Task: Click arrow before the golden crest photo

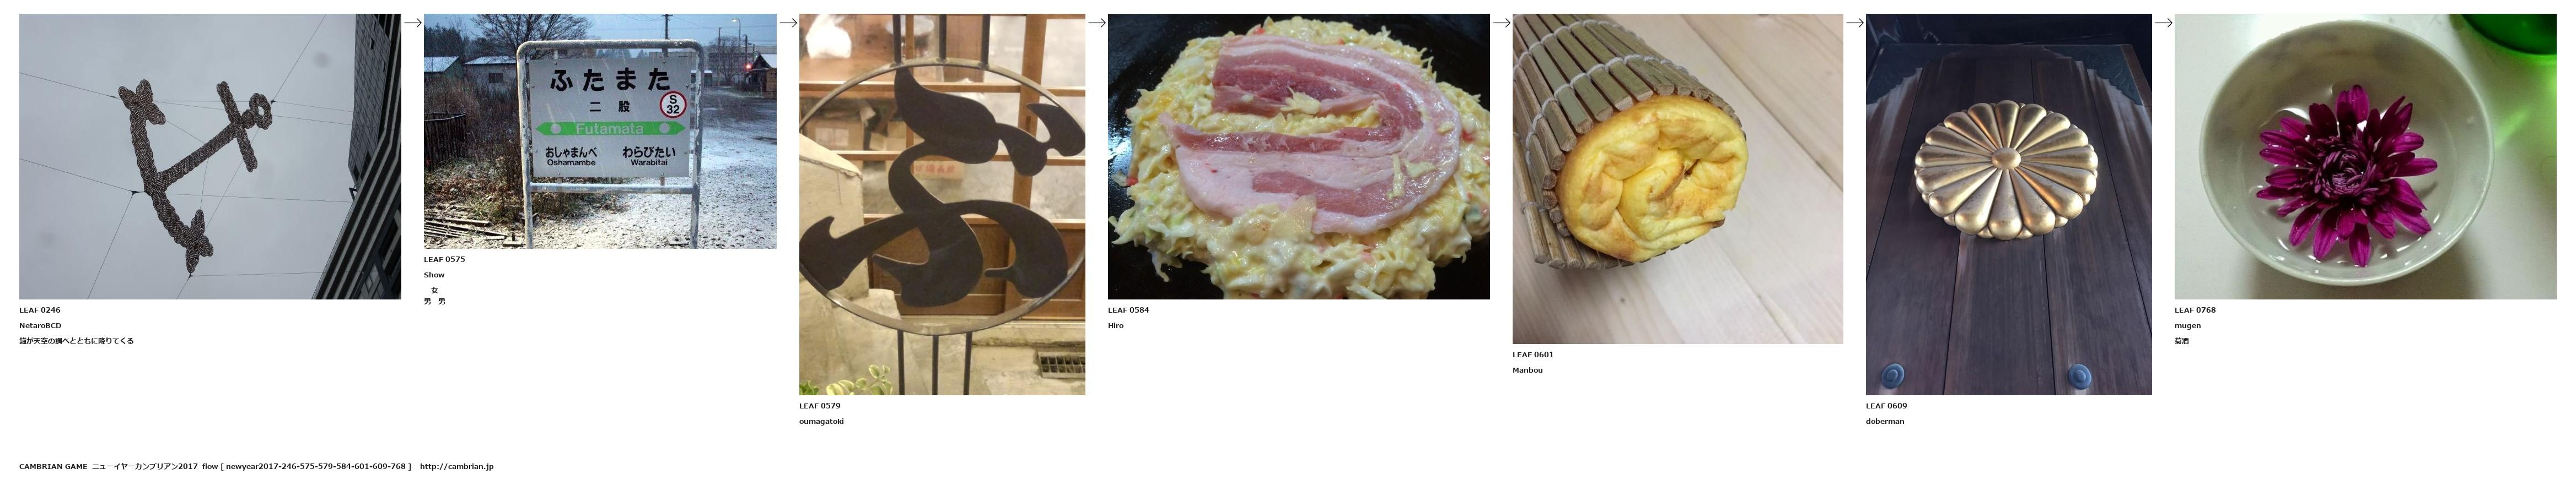Action: coord(1855,23)
